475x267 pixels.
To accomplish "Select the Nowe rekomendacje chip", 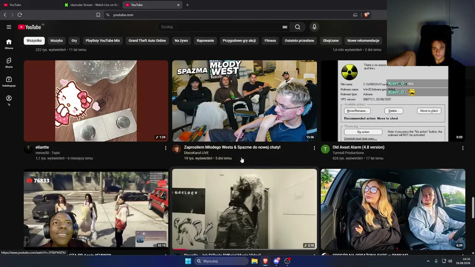I will [363, 40].
